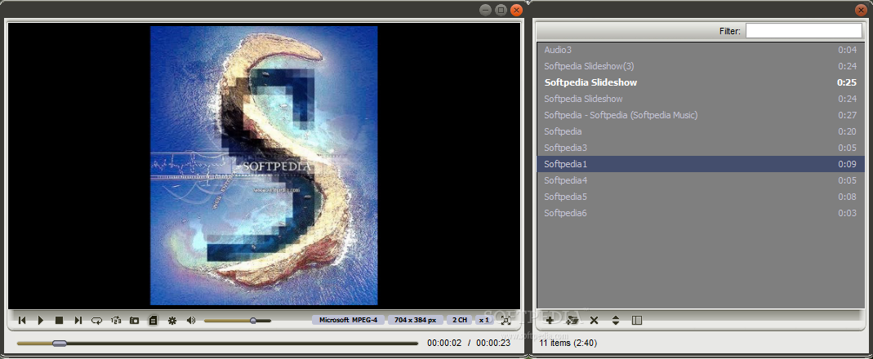Image resolution: width=873 pixels, height=359 pixels.
Task: Toggle shuffle play order icon
Action: tap(116, 321)
